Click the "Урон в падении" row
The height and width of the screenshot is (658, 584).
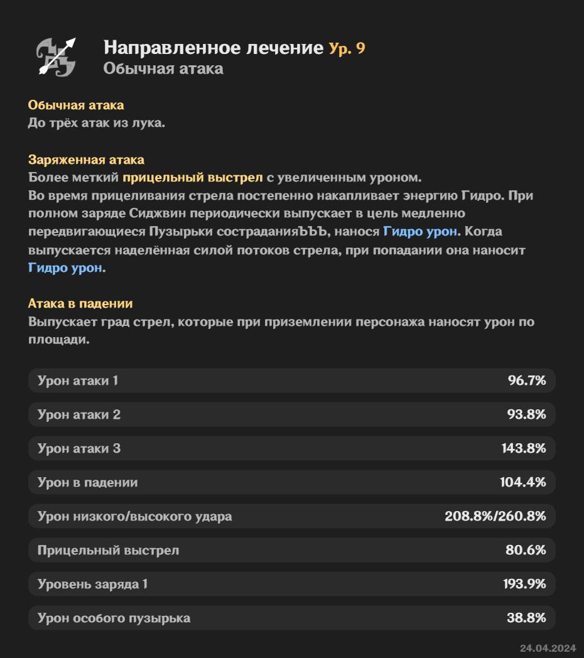tap(291, 482)
